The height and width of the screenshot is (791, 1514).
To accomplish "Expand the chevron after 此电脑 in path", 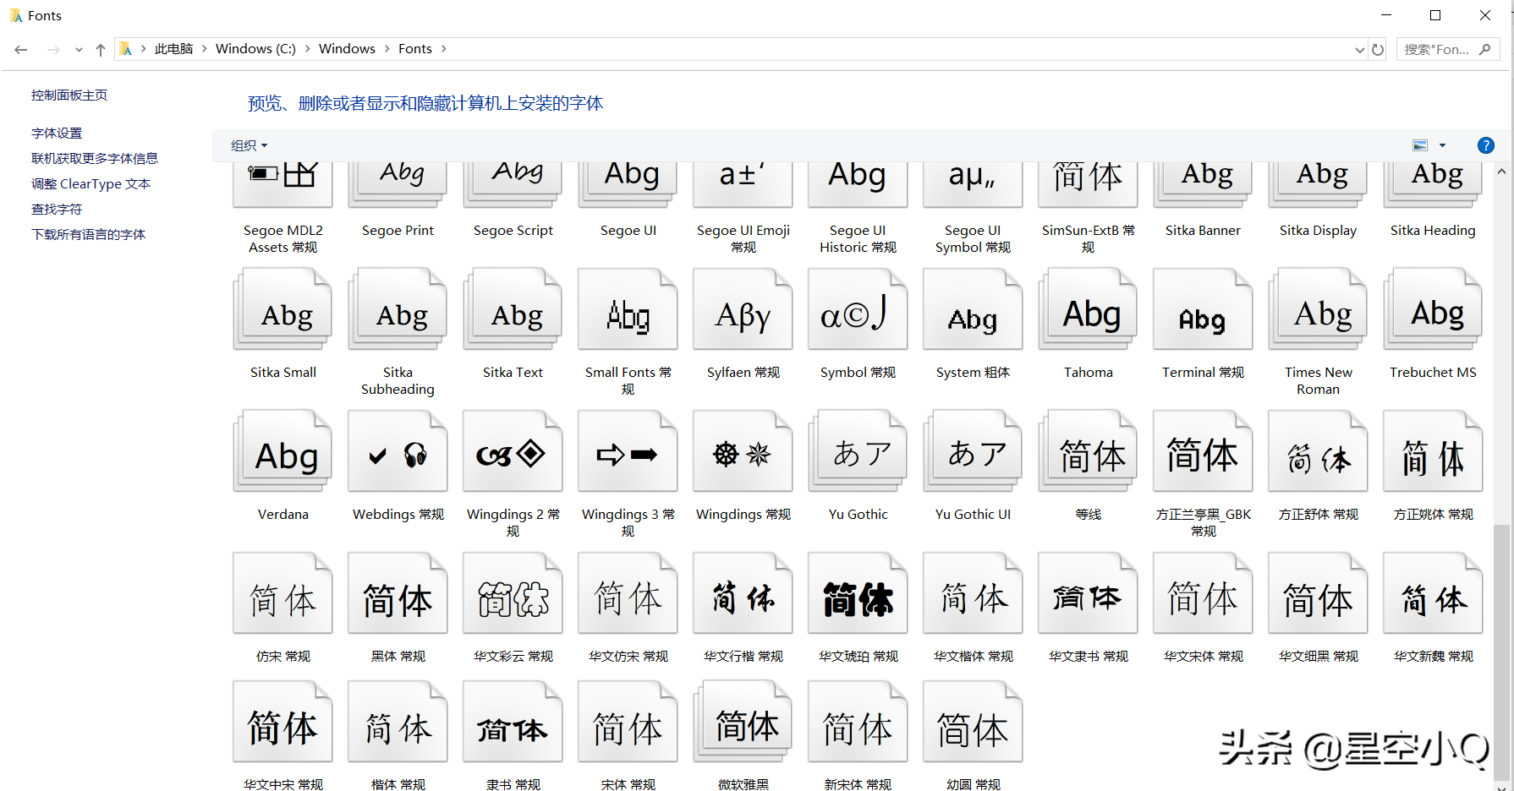I will [204, 49].
